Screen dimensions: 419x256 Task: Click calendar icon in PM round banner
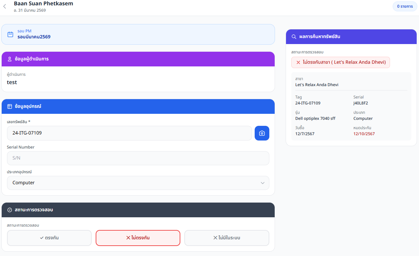pos(10,34)
